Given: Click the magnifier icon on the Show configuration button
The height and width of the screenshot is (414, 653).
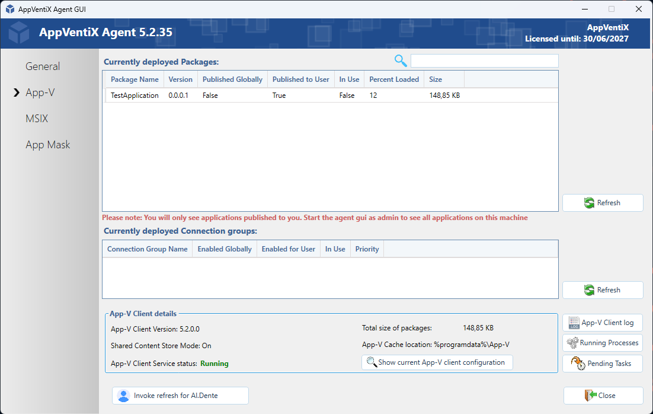Looking at the screenshot, I should pyautogui.click(x=372, y=362).
